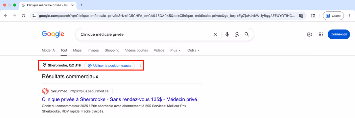Screen dimensions: 355x118
Task: Switch to Vidéos courtes results
Action: click(x=136, y=50)
